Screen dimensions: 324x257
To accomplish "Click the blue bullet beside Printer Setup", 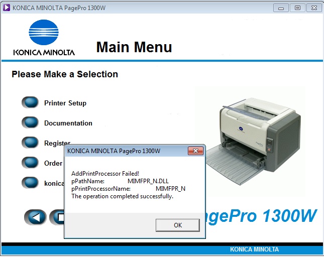I will (30, 102).
